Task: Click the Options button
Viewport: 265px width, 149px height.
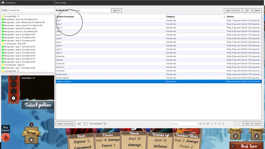Action: 117,10
